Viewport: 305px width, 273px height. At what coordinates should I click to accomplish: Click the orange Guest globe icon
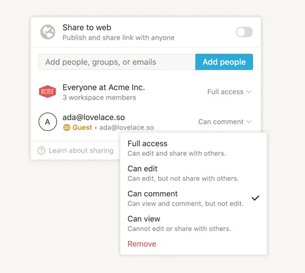click(x=67, y=128)
